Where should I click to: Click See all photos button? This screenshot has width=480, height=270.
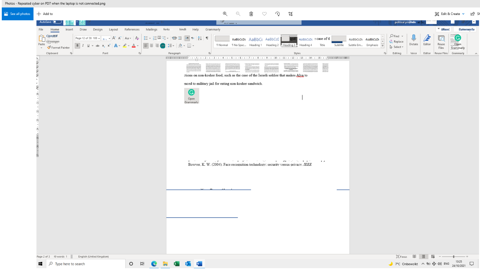click(17, 14)
